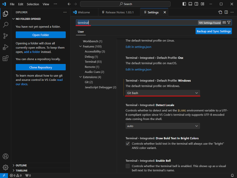Open the Detect Locale auto dropdown
Viewport: 237px width, 178px height.
point(163,126)
